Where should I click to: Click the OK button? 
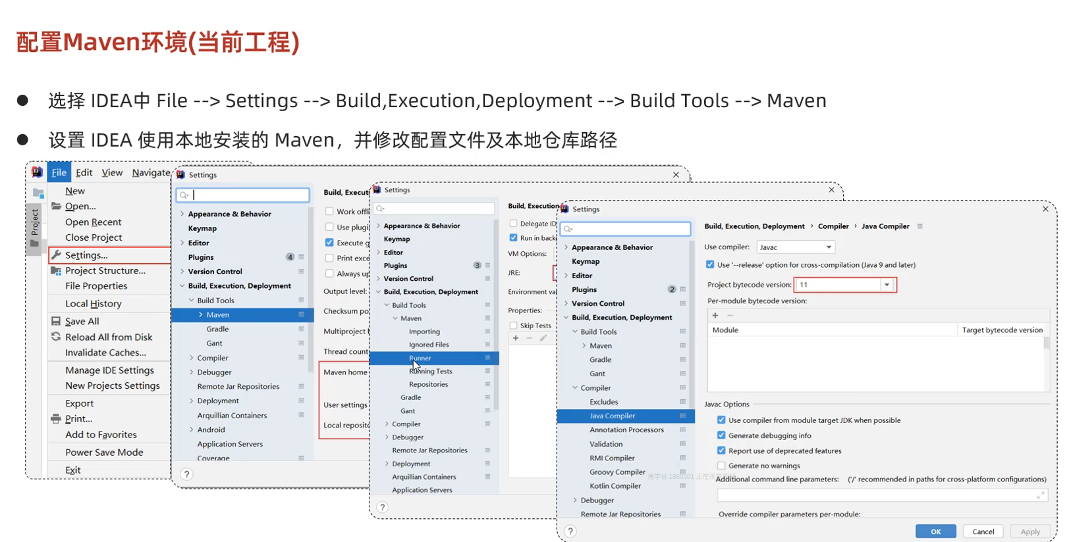[x=936, y=531]
